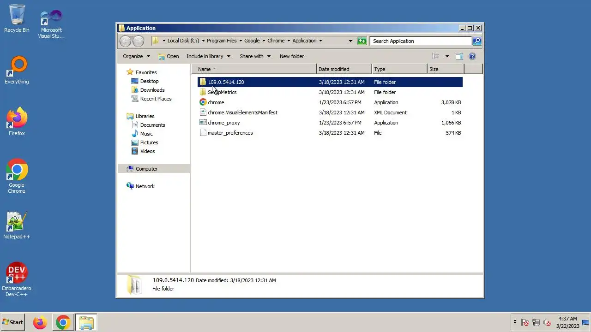Viewport: 591px width, 332px height.
Task: Launch Microsoft Visual Studio desktop shortcut
Action: pyautogui.click(x=51, y=24)
